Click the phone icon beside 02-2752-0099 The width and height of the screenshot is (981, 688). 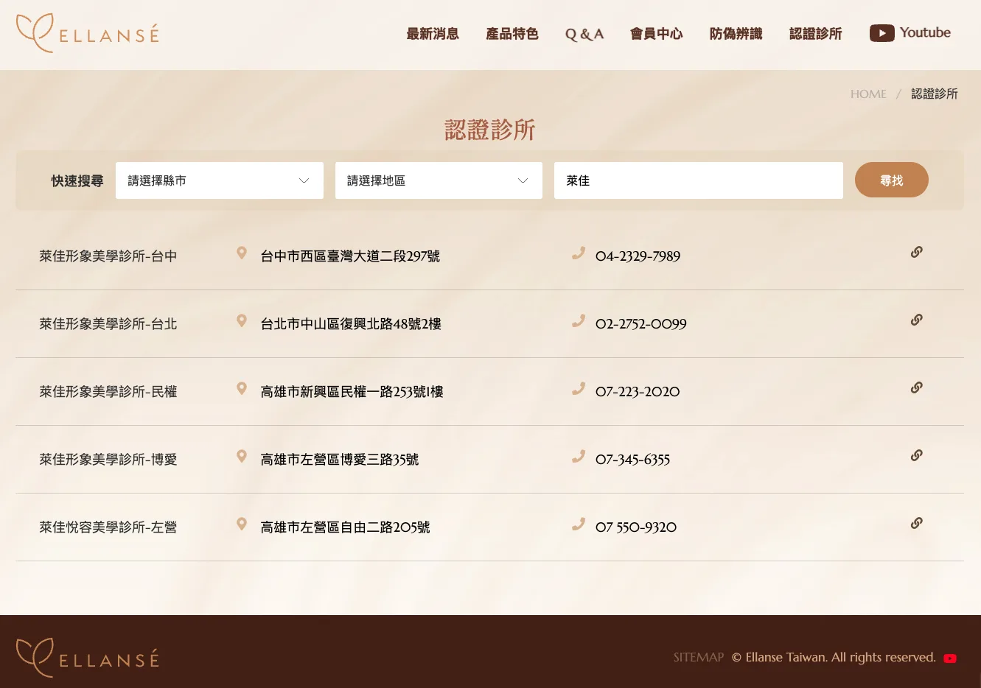click(579, 320)
